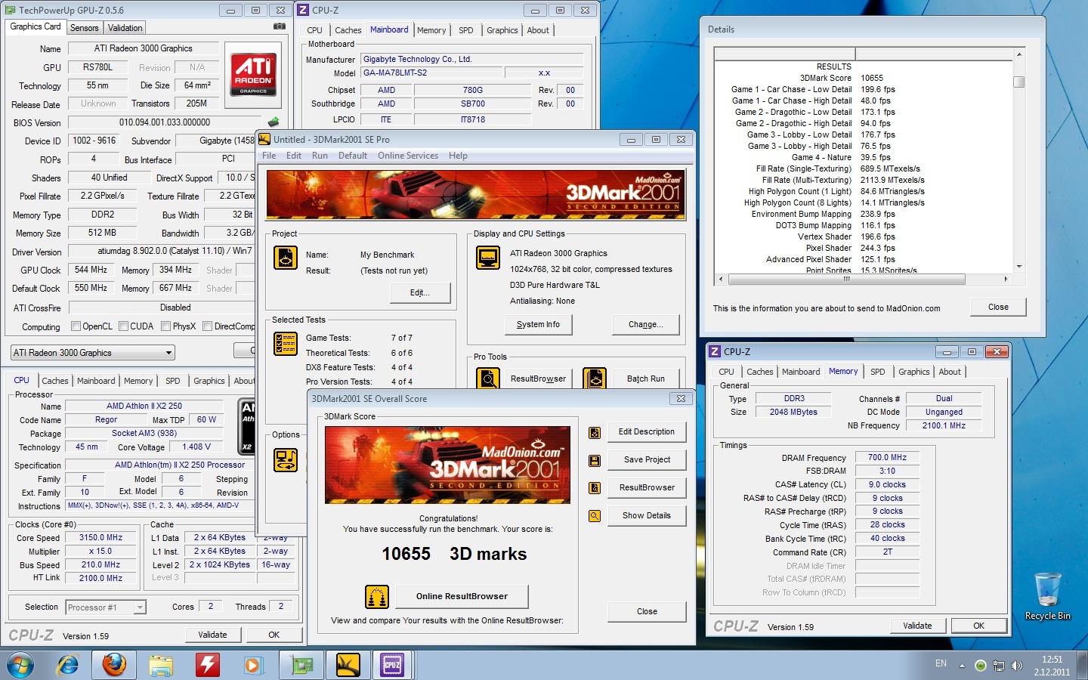Screen dimensions: 1088x680
Task: Click the Project icon in 3DMark2001
Action: (286, 258)
